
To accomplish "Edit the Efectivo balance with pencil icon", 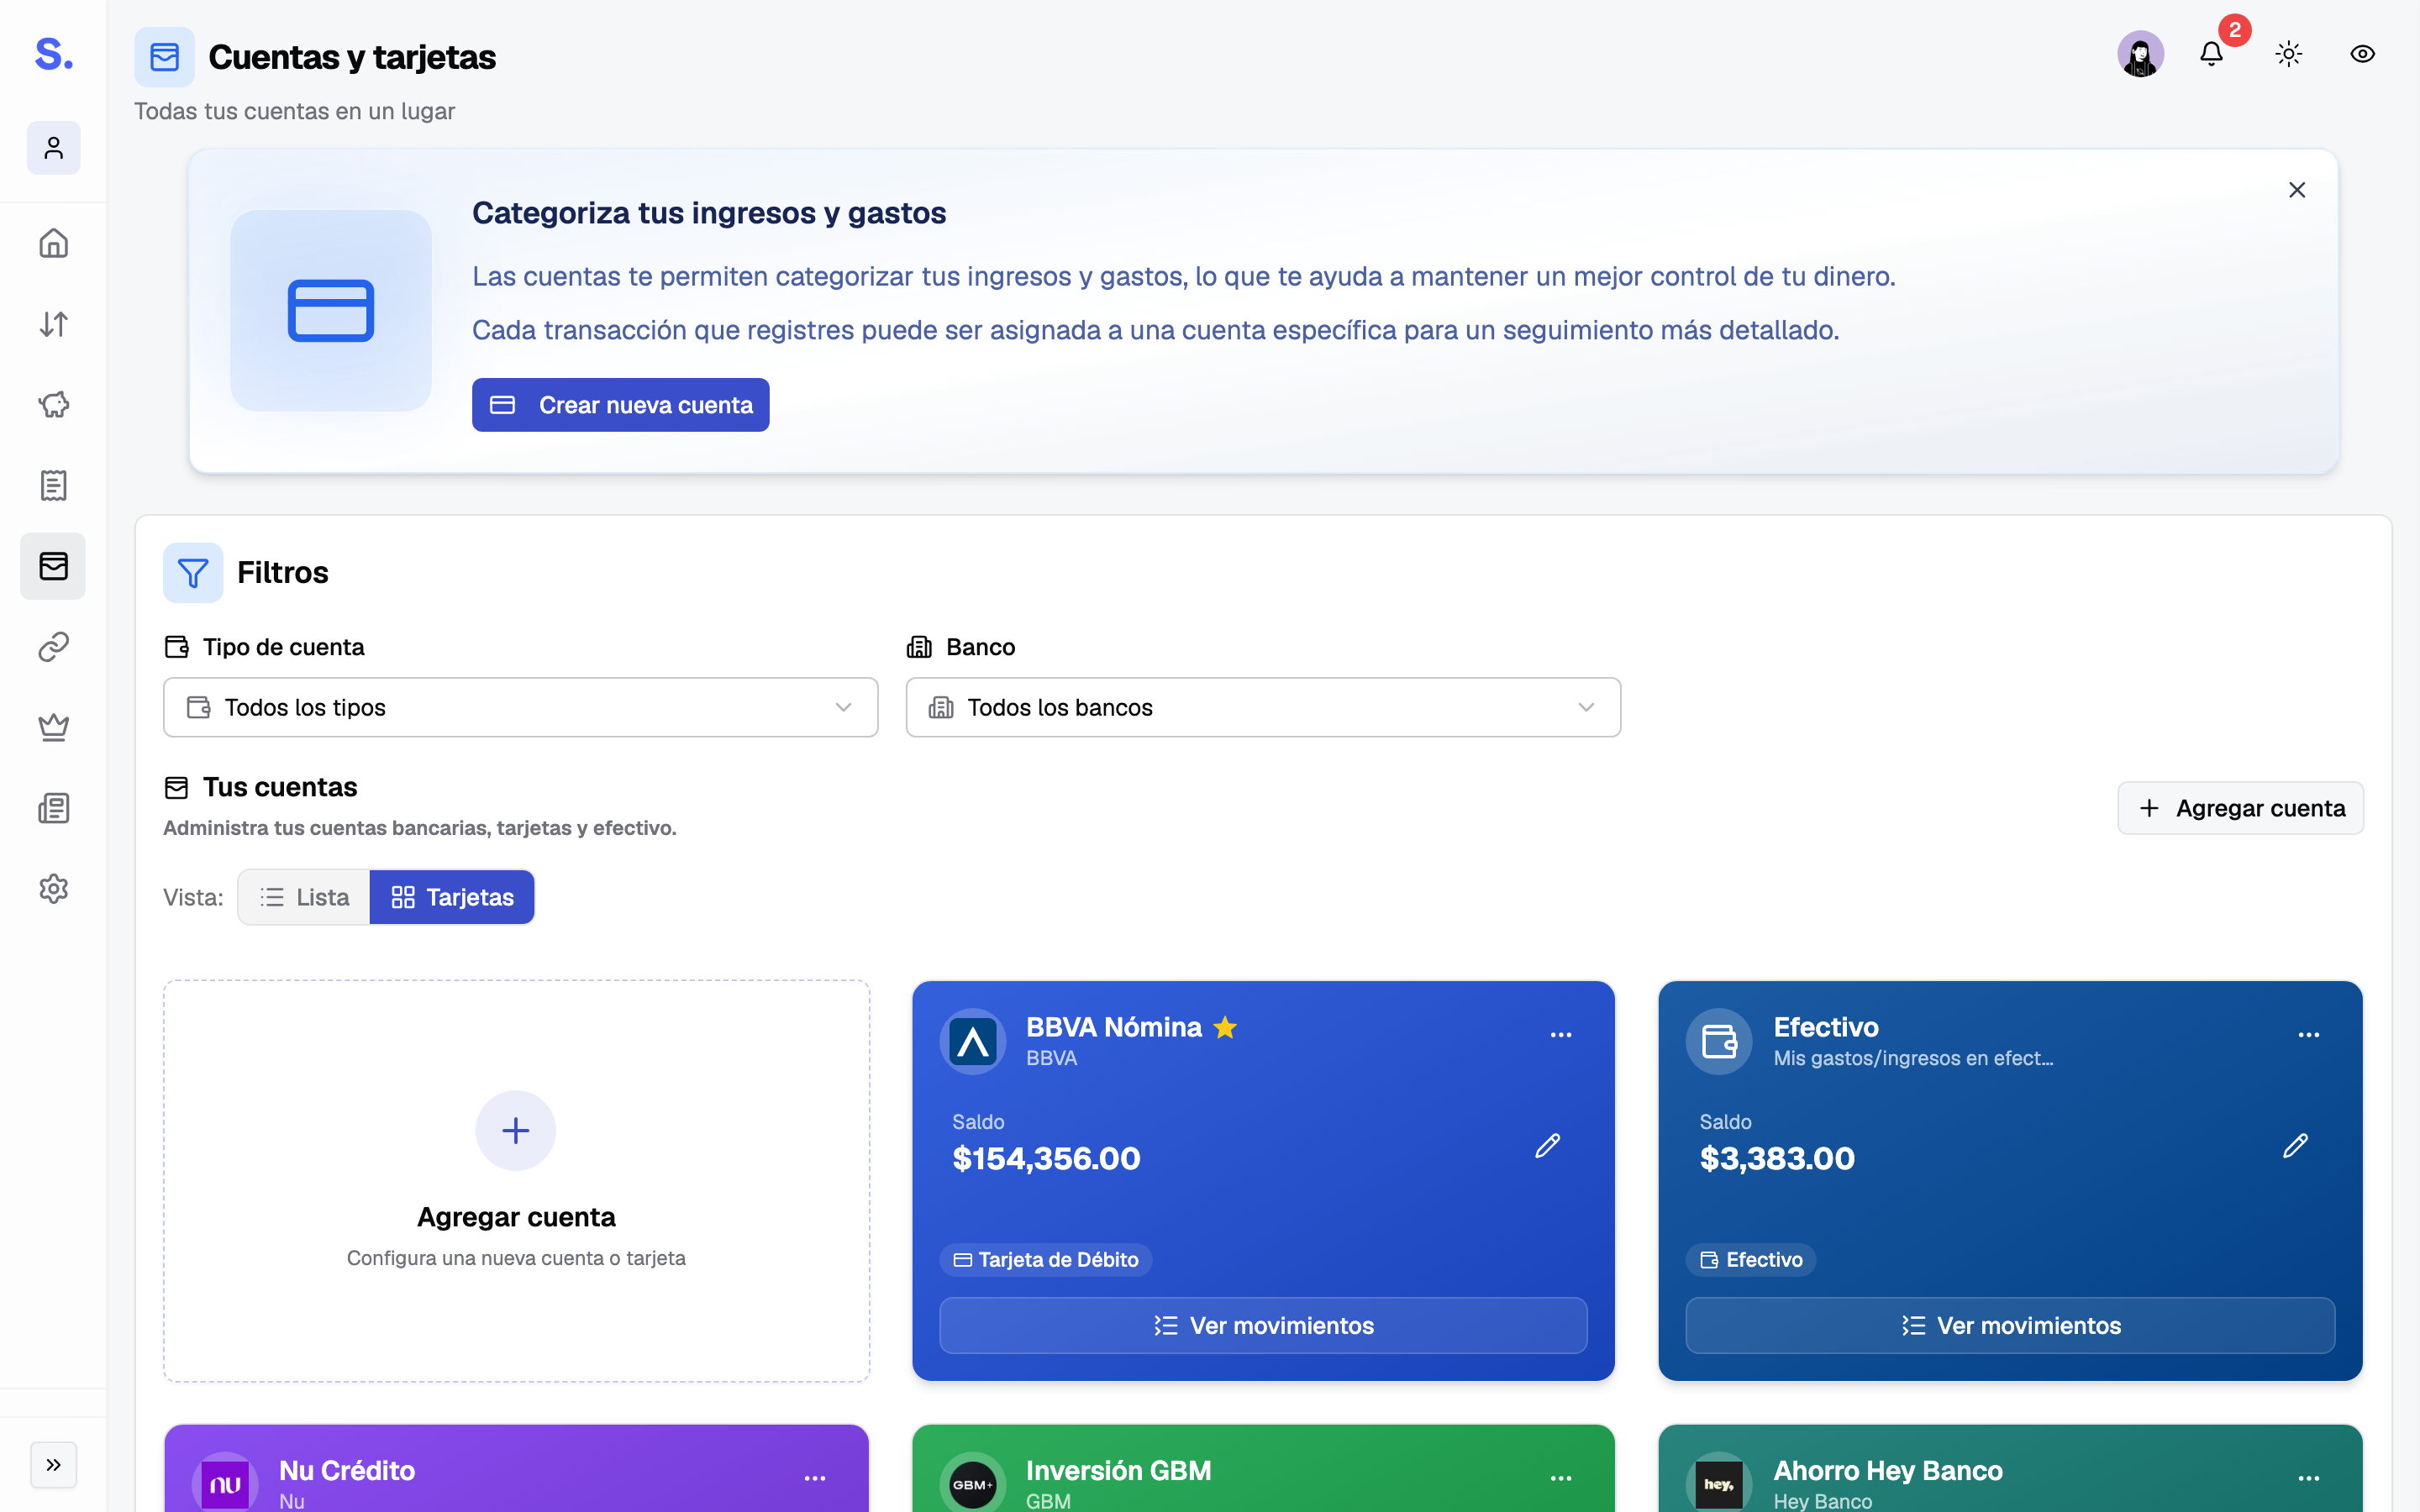I will click(2295, 1146).
